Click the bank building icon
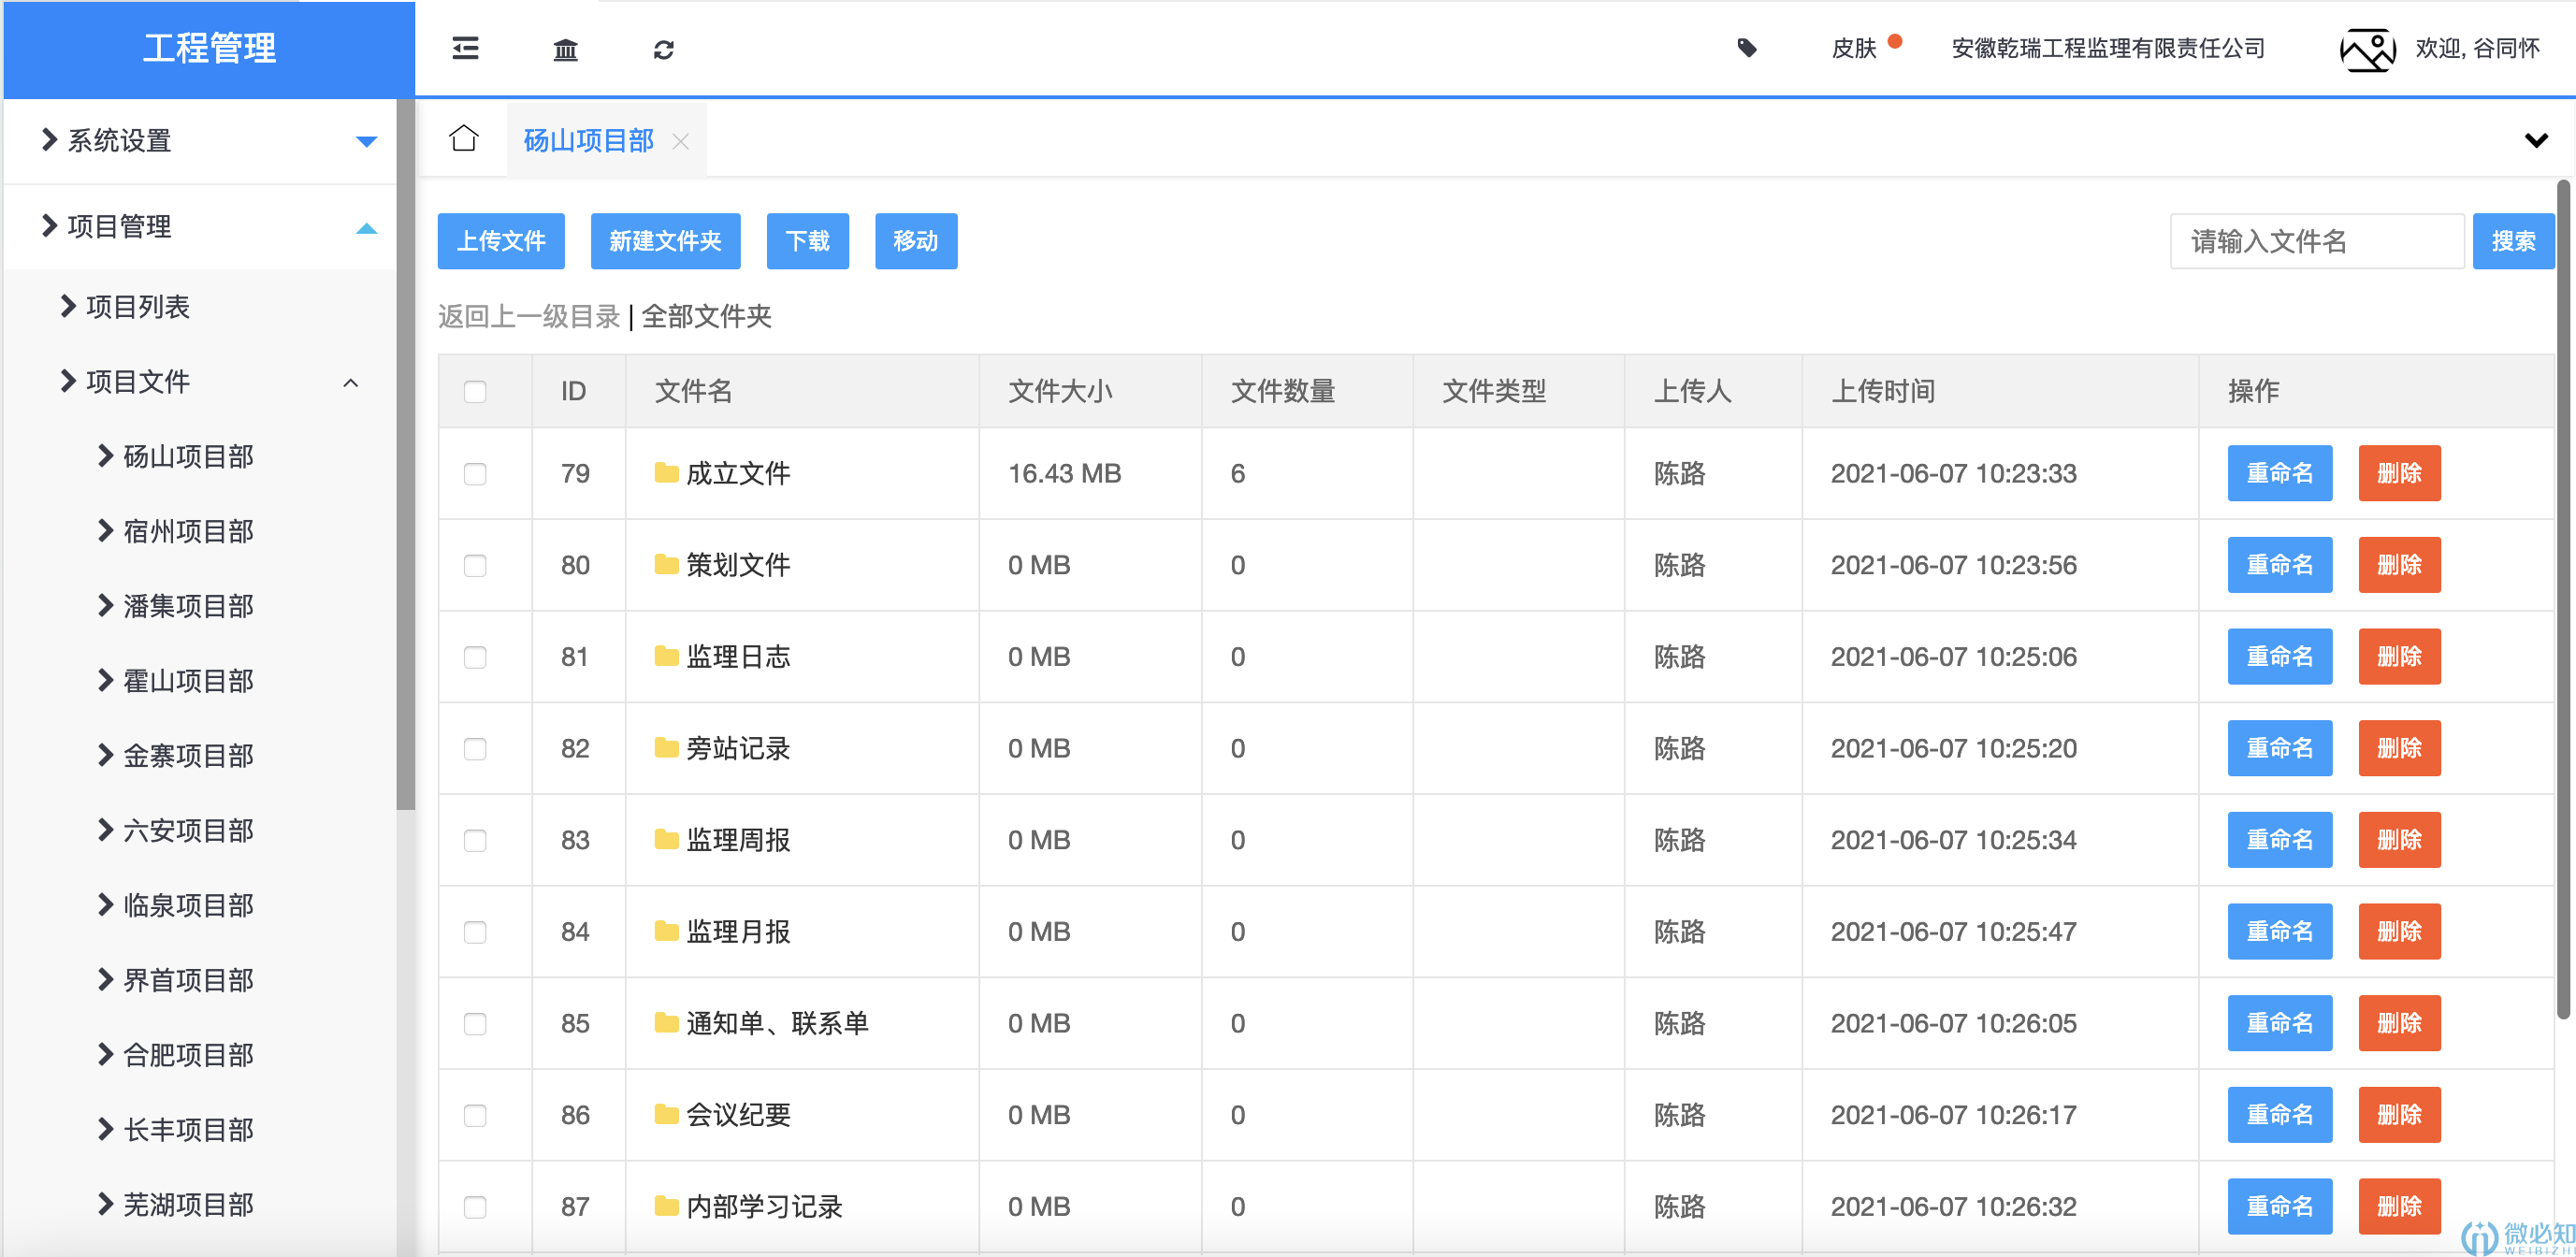This screenshot has width=2576, height=1257. (565, 49)
